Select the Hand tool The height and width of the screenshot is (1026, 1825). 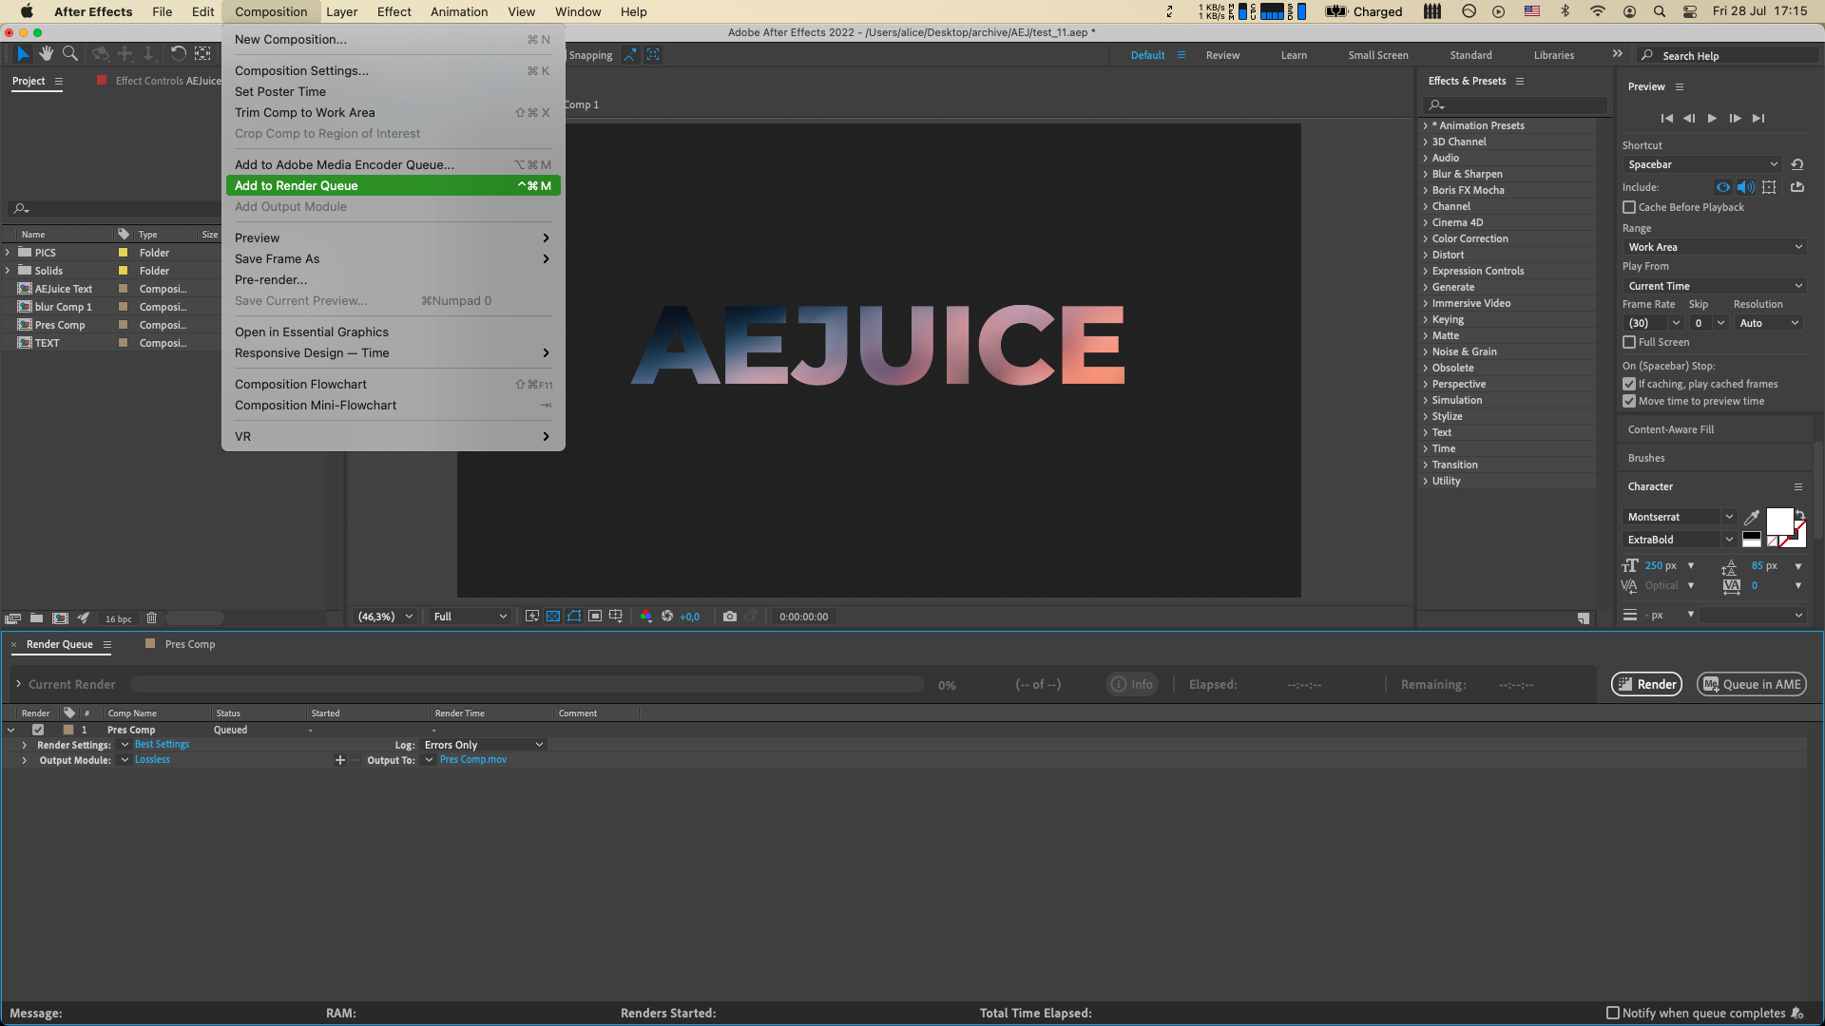pos(46,54)
